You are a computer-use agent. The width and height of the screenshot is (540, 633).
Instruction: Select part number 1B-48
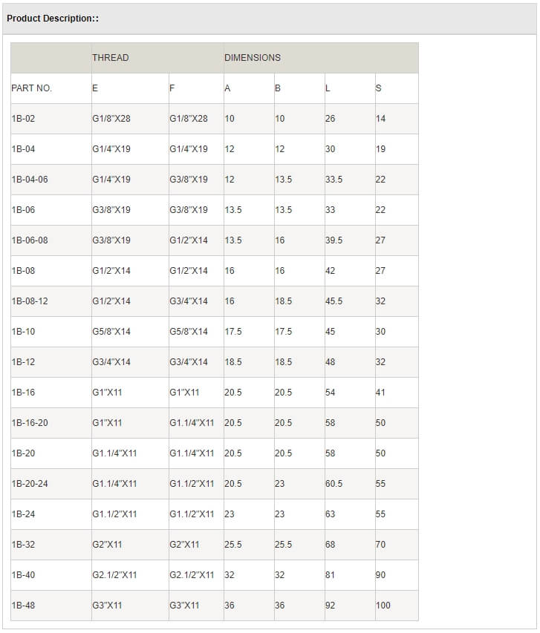pyautogui.click(x=24, y=606)
